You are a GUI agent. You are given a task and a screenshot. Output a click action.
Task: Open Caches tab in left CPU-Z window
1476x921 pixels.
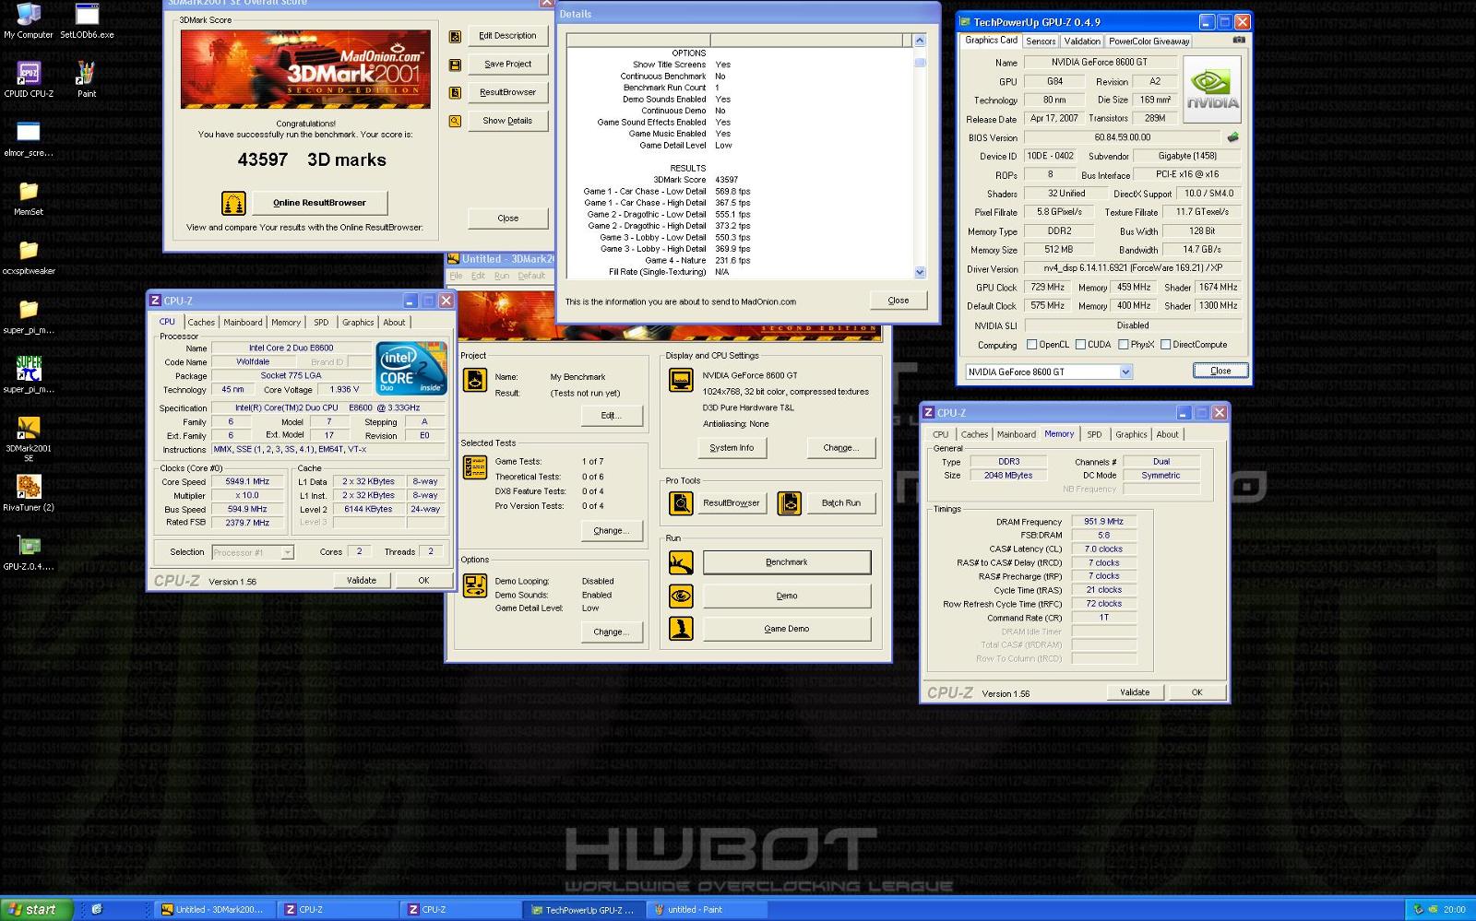tap(201, 323)
